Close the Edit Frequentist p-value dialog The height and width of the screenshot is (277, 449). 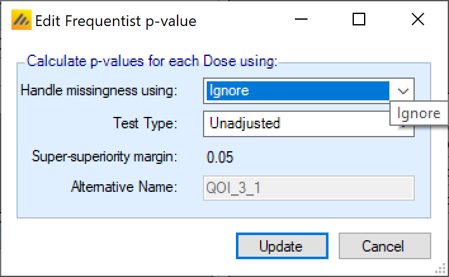[417, 20]
